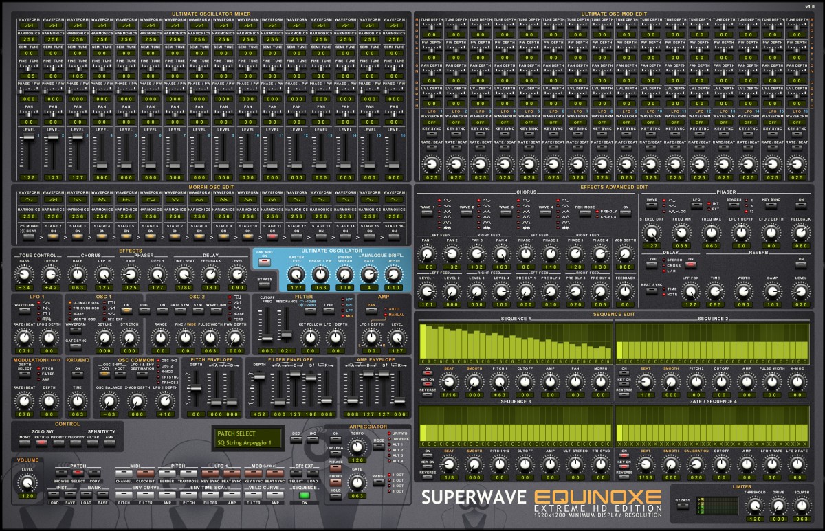Click the Patch Select display screen
This screenshot has width=825, height=531.
(x=247, y=438)
